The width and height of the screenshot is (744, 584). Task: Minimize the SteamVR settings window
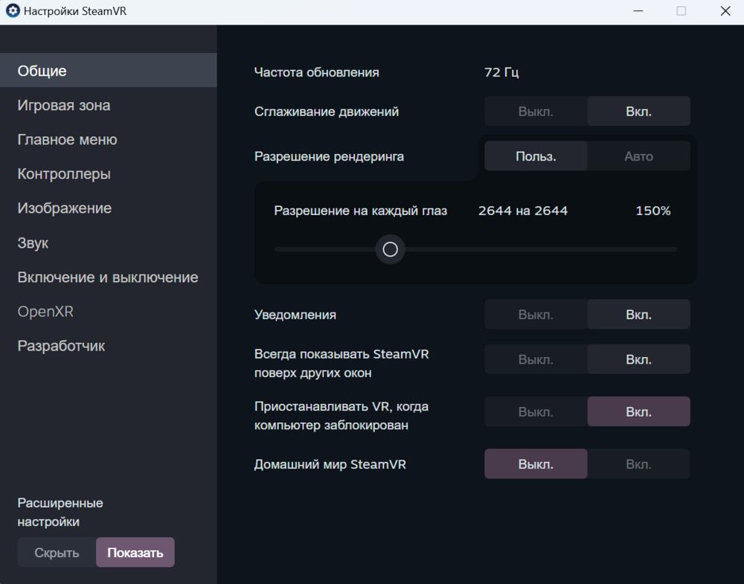coord(639,11)
